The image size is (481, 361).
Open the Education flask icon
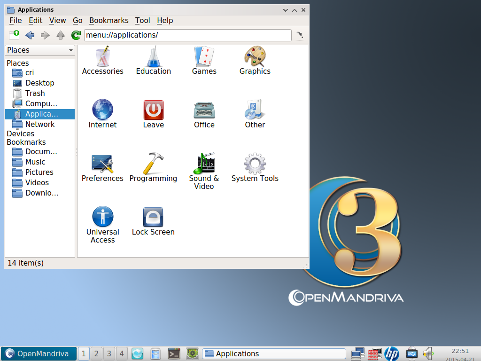153,57
